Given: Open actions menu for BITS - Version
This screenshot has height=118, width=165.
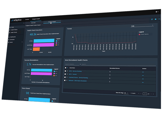Looking at the screenshot, I should (x=143, y=76).
